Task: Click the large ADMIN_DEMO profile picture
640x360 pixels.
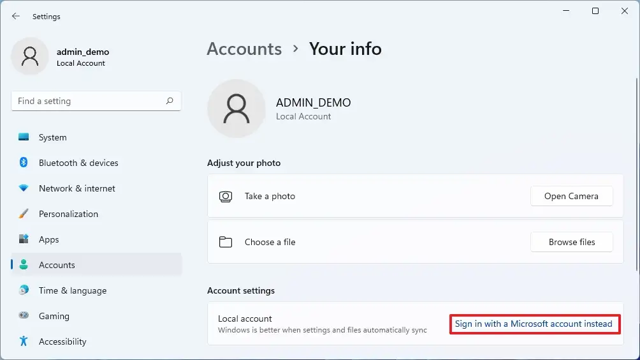Action: [x=236, y=109]
